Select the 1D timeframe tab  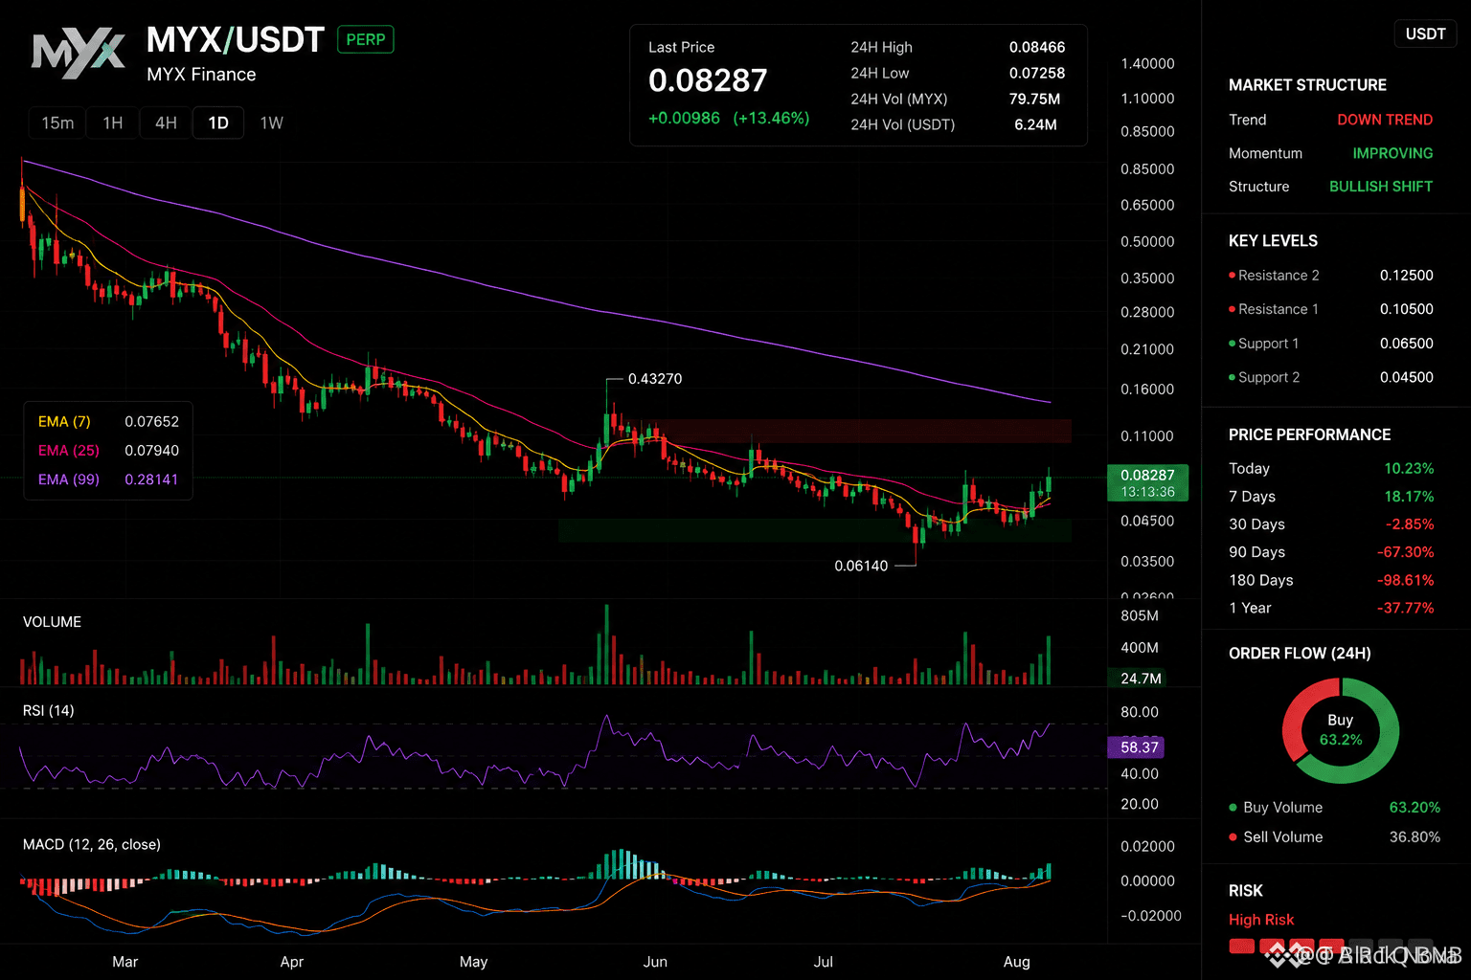(218, 122)
